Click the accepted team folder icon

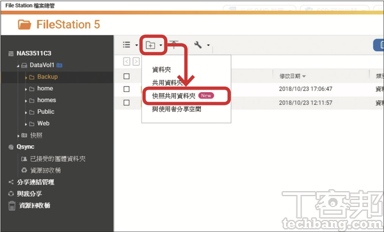[x=24, y=159]
